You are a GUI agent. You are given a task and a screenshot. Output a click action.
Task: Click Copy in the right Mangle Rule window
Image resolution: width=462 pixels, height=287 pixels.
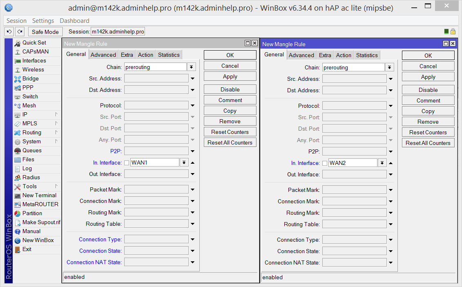(428, 111)
